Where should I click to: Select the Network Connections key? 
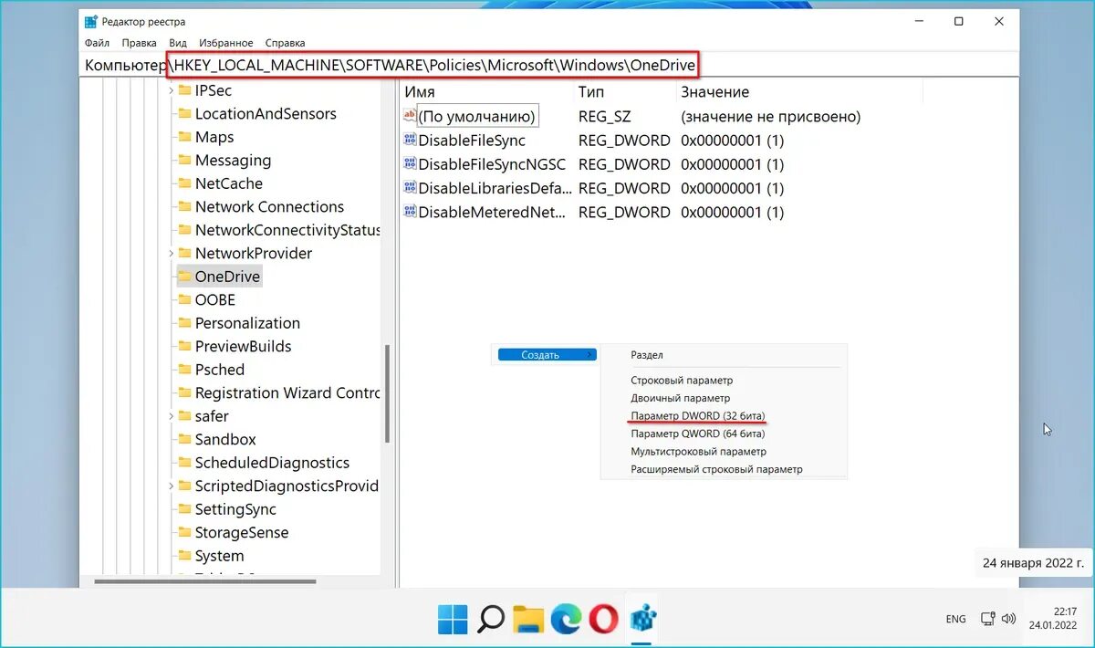[x=269, y=207]
